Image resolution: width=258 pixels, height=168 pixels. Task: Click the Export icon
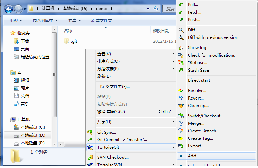[181, 146]
